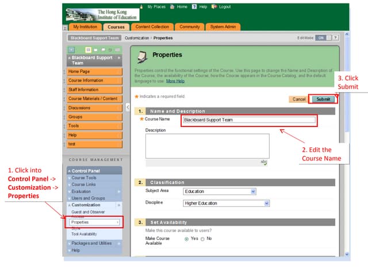Click the Submit button
The image size is (368, 276).
point(323,99)
